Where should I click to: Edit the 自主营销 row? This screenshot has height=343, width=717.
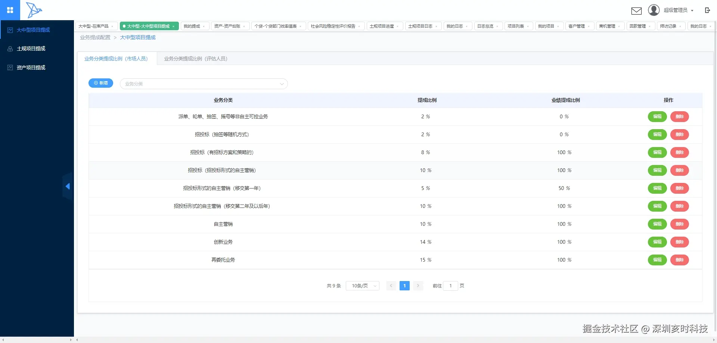657,224
